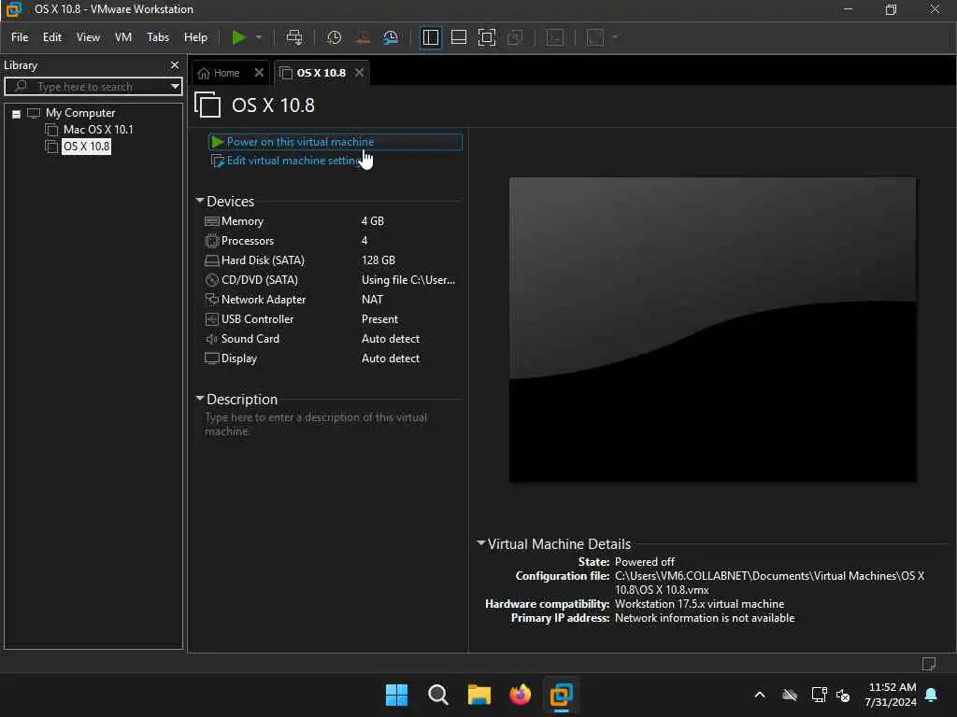Enter full screen mode

click(487, 37)
